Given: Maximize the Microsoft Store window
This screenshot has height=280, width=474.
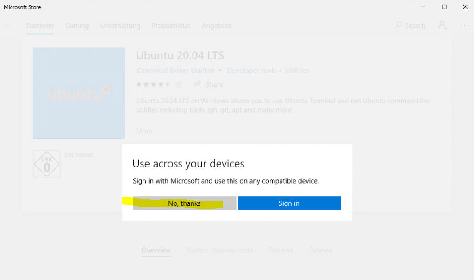Looking at the screenshot, I should (x=444, y=7).
